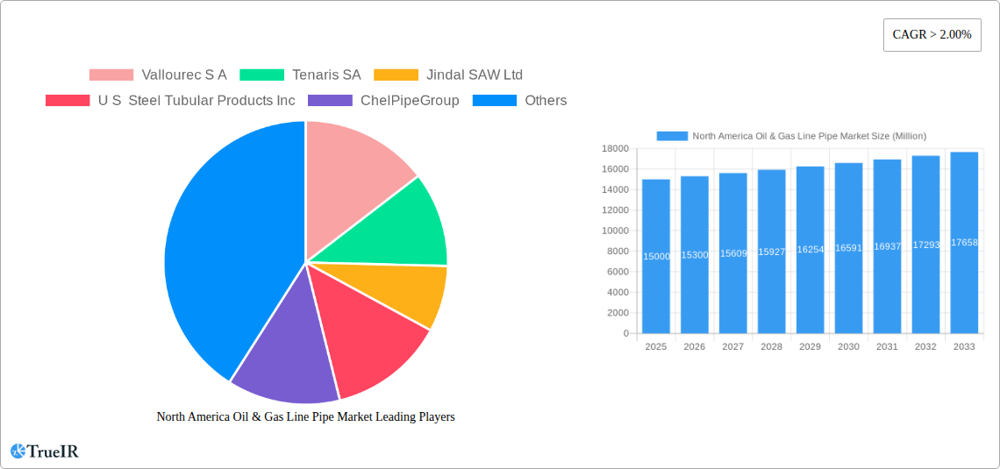Click the pie chart title Leading Players
1000x469 pixels.
click(305, 416)
